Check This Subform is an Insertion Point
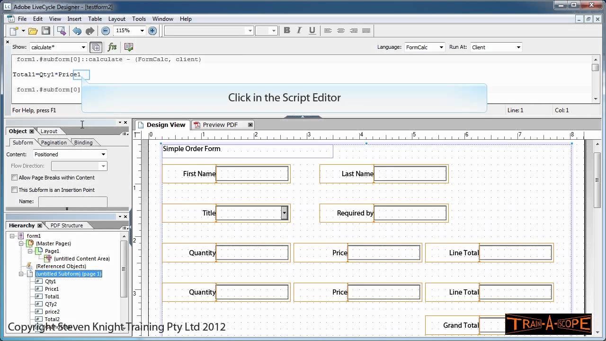 (x=14, y=190)
